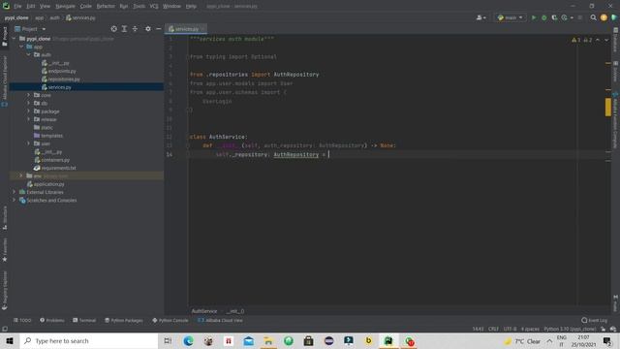Open Search Everywhere magnifier icon
Image resolution: width=620 pixels, height=349 pixels.
pos(593,17)
